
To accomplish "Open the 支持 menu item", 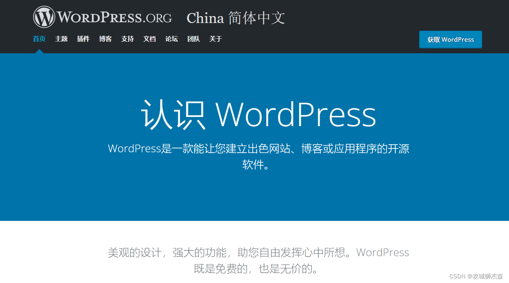I will pyautogui.click(x=127, y=39).
